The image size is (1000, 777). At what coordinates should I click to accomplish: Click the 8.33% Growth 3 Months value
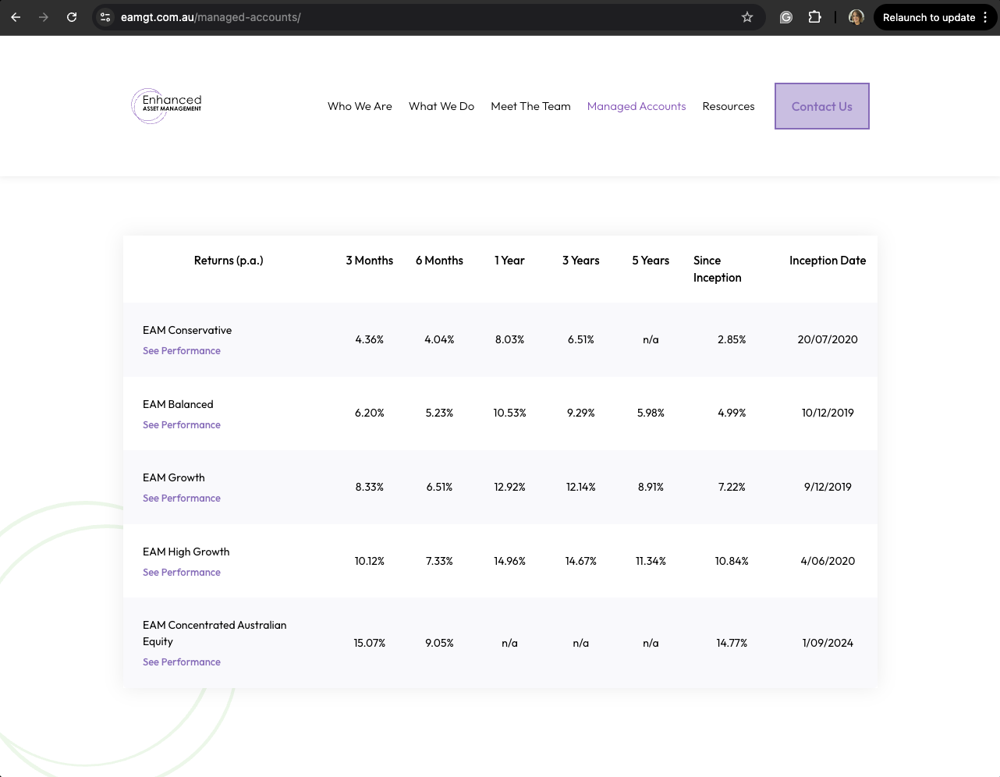point(370,488)
